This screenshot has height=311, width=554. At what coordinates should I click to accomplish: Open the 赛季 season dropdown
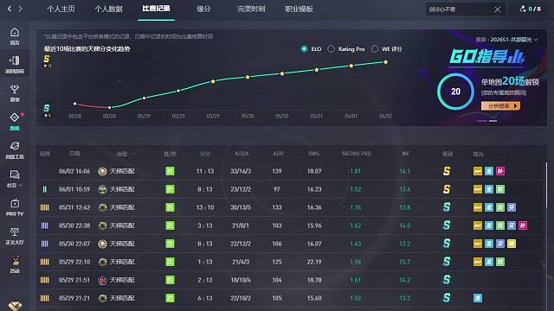[506, 40]
